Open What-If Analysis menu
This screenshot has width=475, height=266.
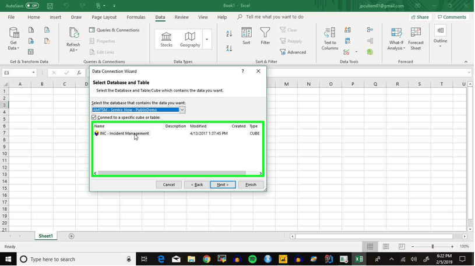(396, 39)
